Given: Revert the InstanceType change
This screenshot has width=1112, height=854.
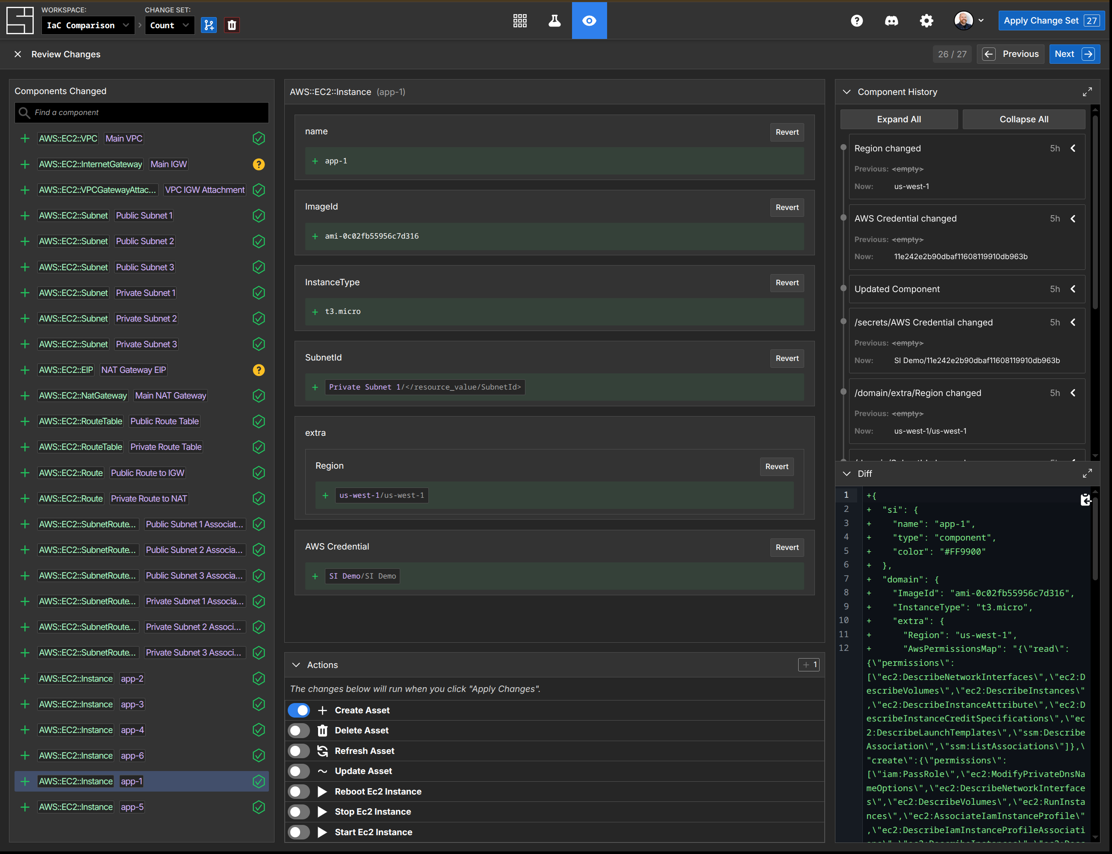Looking at the screenshot, I should (786, 283).
